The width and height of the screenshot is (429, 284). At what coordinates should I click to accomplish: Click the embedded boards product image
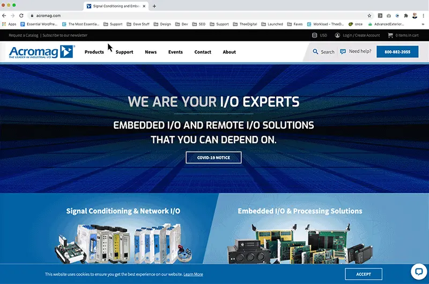pos(300,243)
